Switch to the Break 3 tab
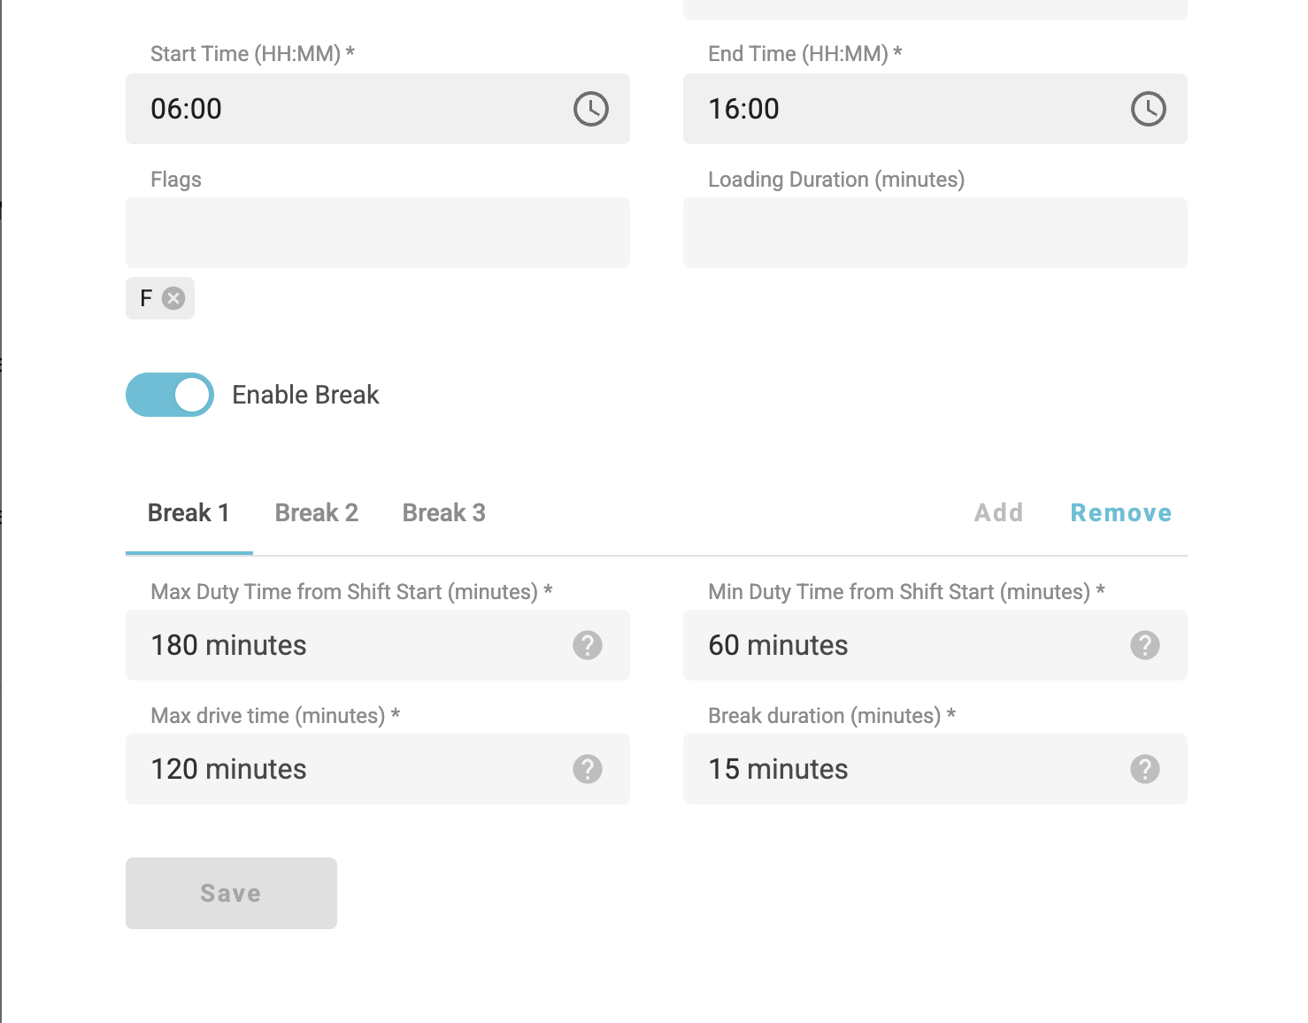Viewport: 1308px width, 1023px height. pyautogui.click(x=443, y=513)
